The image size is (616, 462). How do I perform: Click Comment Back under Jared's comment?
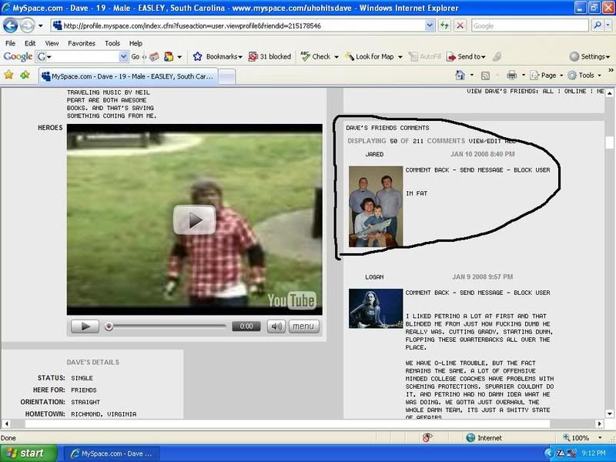(427, 170)
